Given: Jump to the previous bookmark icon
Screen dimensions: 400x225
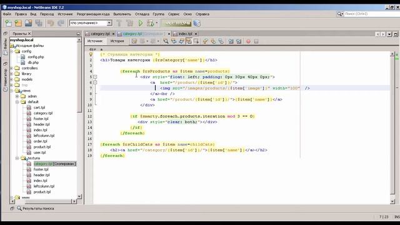Looking at the screenshot, I should coord(206,41).
